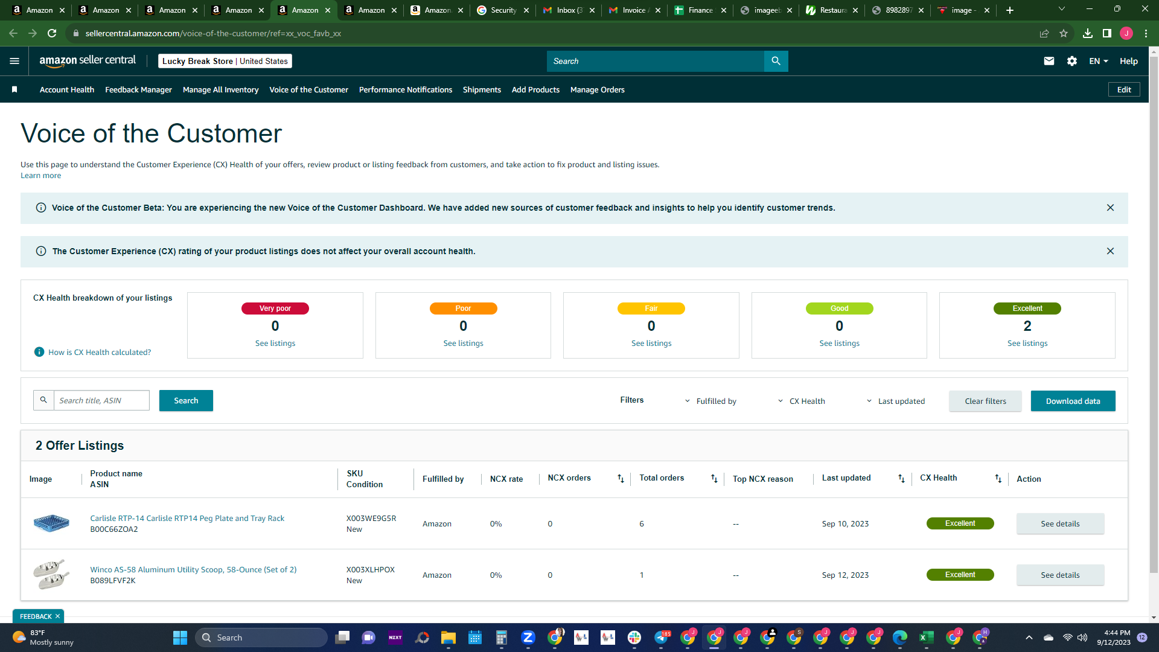1159x652 pixels.
Task: Download data for offer listings
Action: pos(1073,401)
